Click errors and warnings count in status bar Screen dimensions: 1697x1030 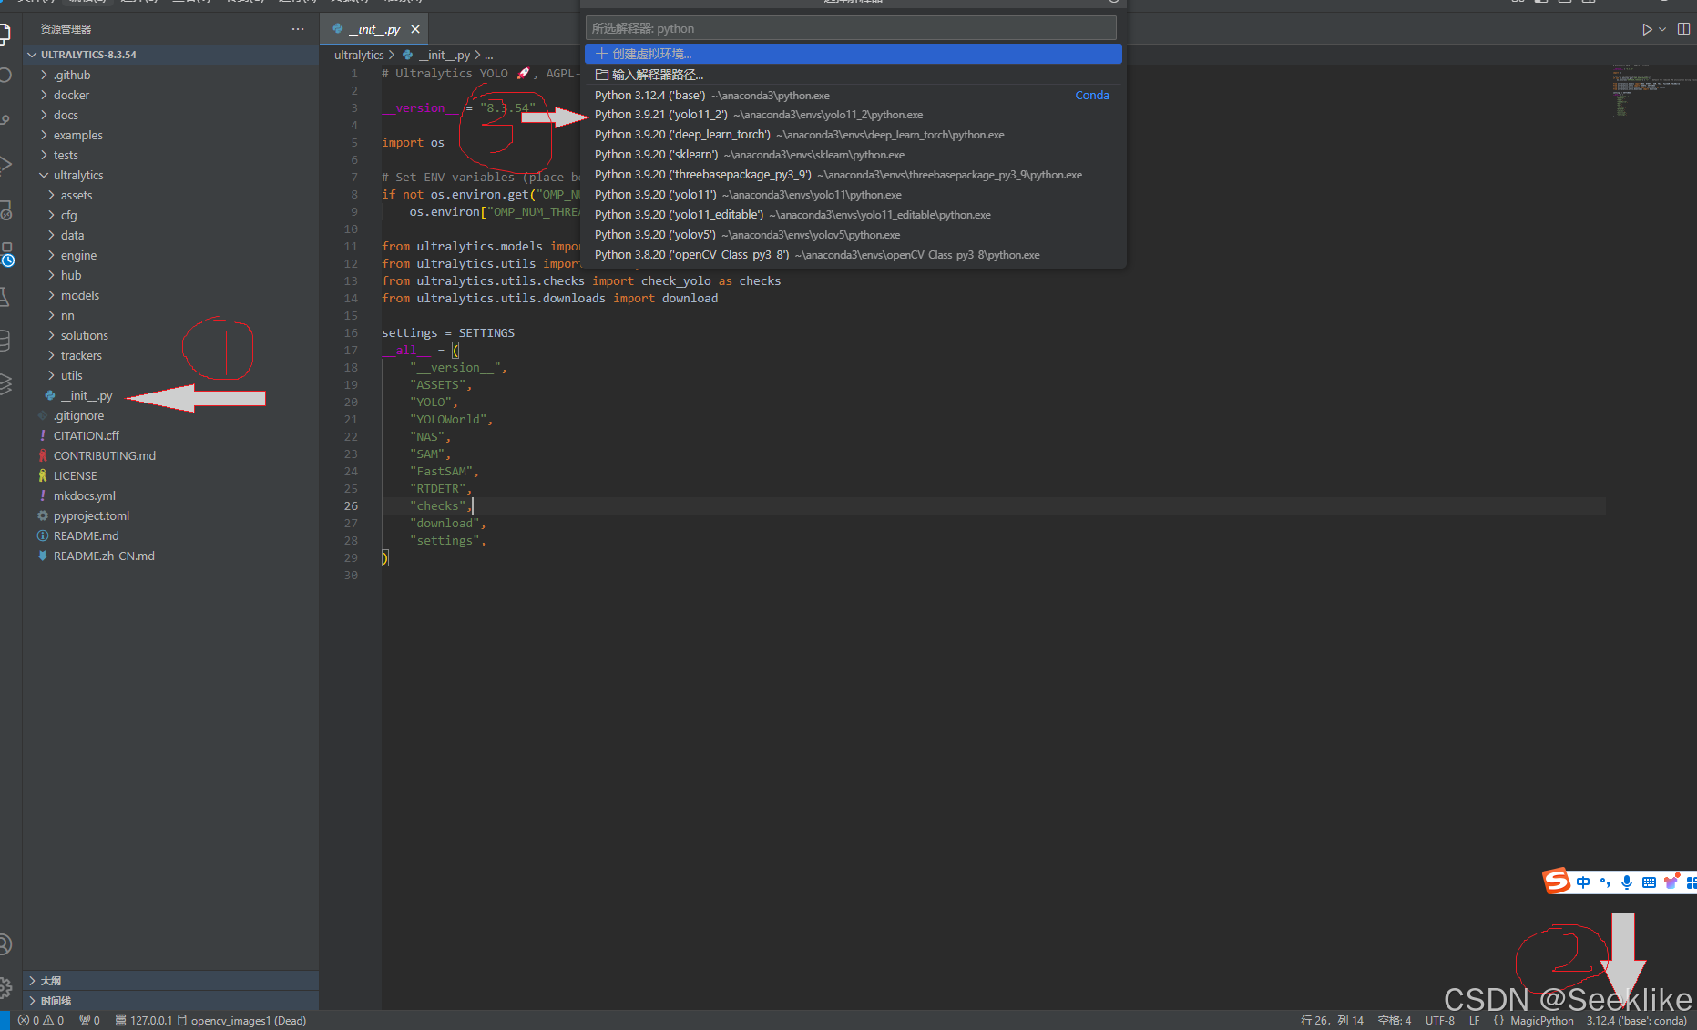coord(41,1020)
